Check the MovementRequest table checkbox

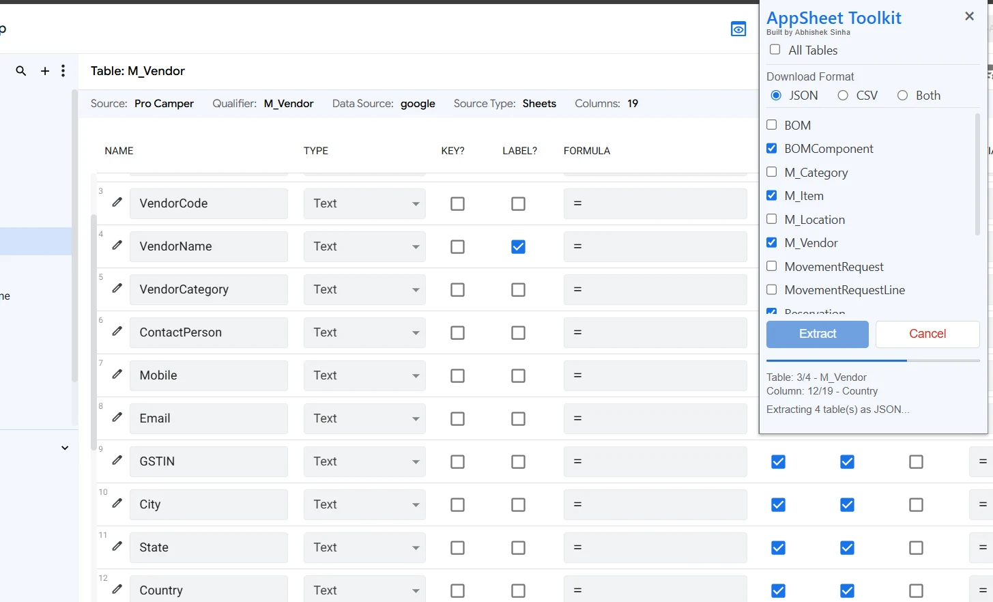[772, 266]
